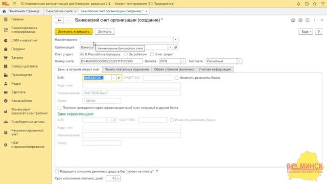327x184 pixels.
Task: Open Кадры section
Action: 16,83
